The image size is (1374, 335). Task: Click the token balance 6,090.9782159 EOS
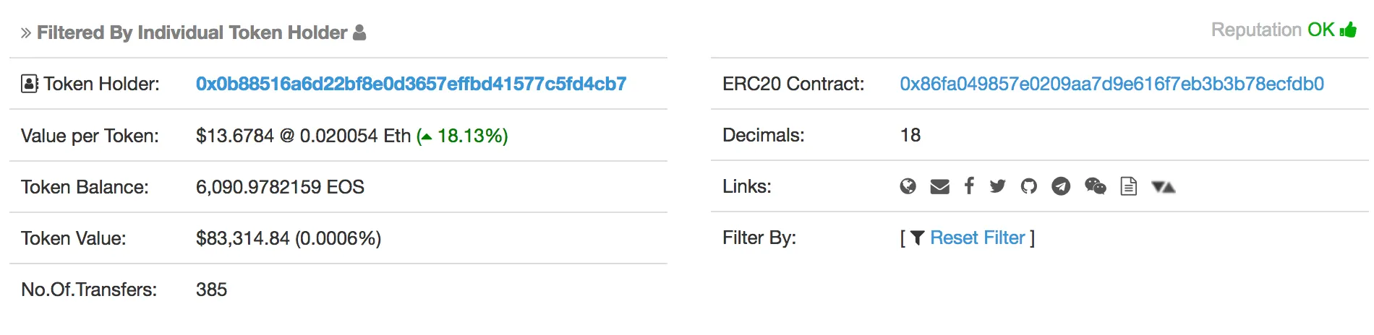point(280,187)
